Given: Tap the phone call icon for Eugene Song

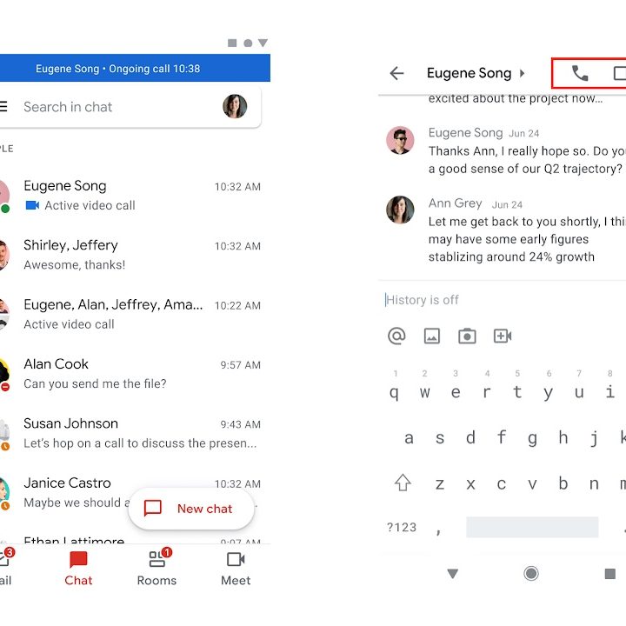Looking at the screenshot, I should (x=580, y=73).
